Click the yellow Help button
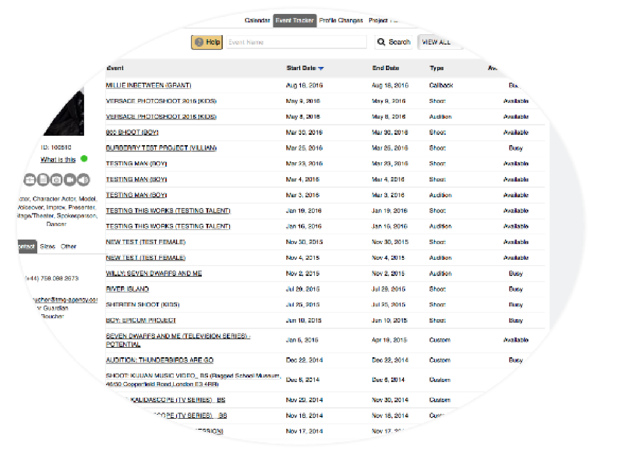 pyautogui.click(x=207, y=42)
